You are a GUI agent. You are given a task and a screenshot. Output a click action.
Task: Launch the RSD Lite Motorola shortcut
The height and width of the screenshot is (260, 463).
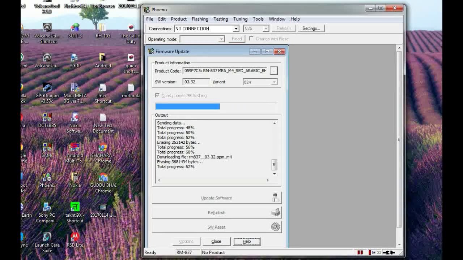(x=75, y=240)
